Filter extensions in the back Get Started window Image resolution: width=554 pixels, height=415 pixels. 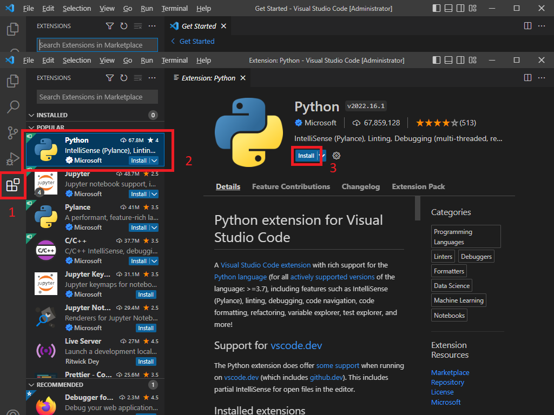click(110, 26)
